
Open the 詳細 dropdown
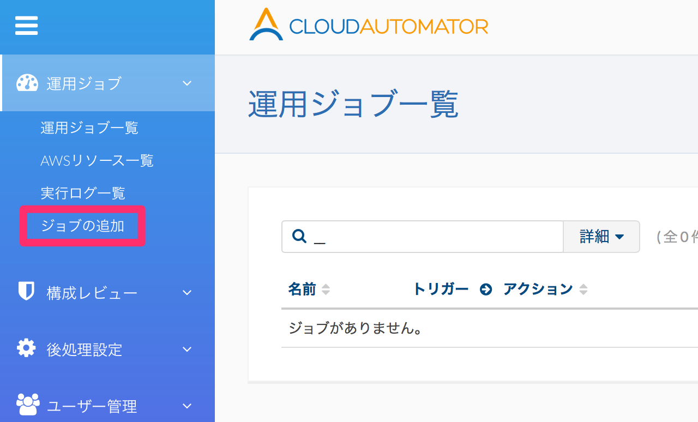coord(601,237)
